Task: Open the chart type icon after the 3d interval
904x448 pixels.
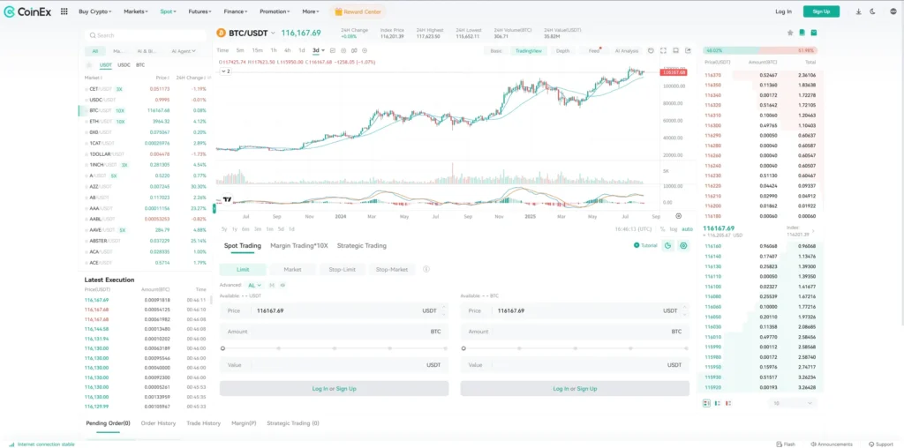Action: point(333,50)
